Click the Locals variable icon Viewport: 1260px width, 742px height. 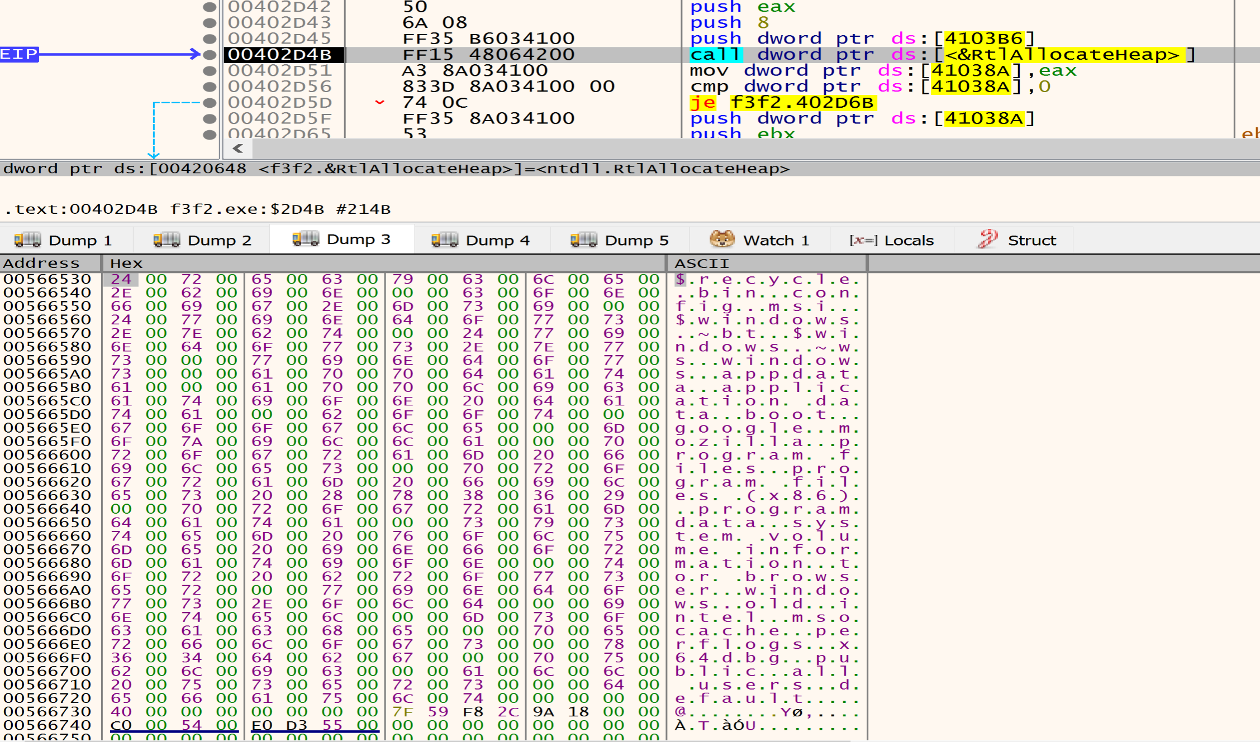863,240
